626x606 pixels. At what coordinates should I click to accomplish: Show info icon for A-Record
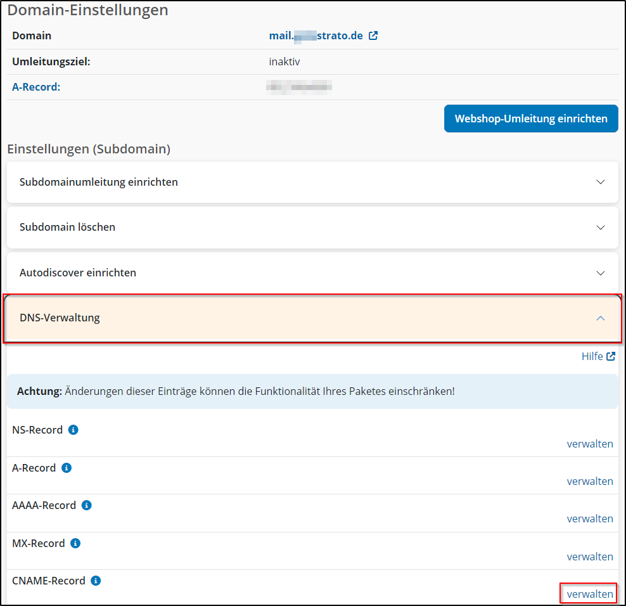pyautogui.click(x=67, y=468)
